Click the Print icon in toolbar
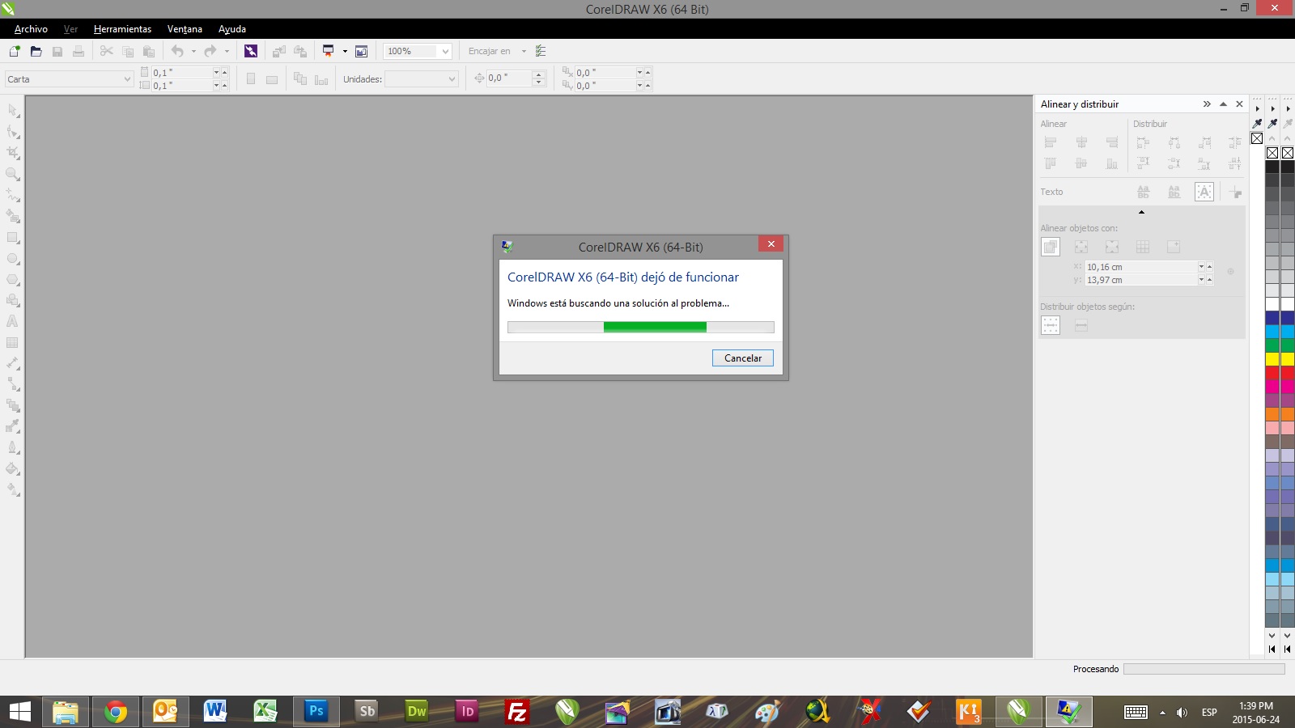 tap(79, 51)
